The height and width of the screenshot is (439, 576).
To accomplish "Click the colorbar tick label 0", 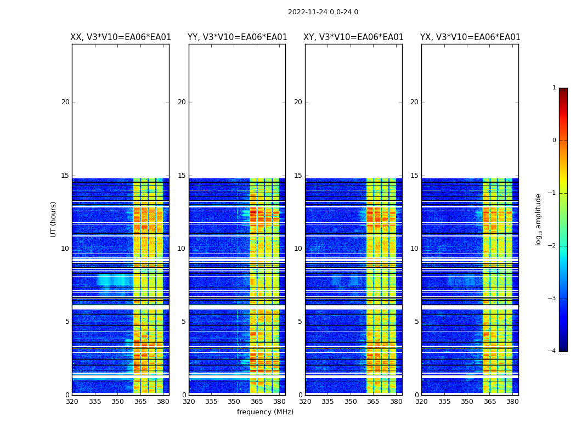I will [554, 140].
